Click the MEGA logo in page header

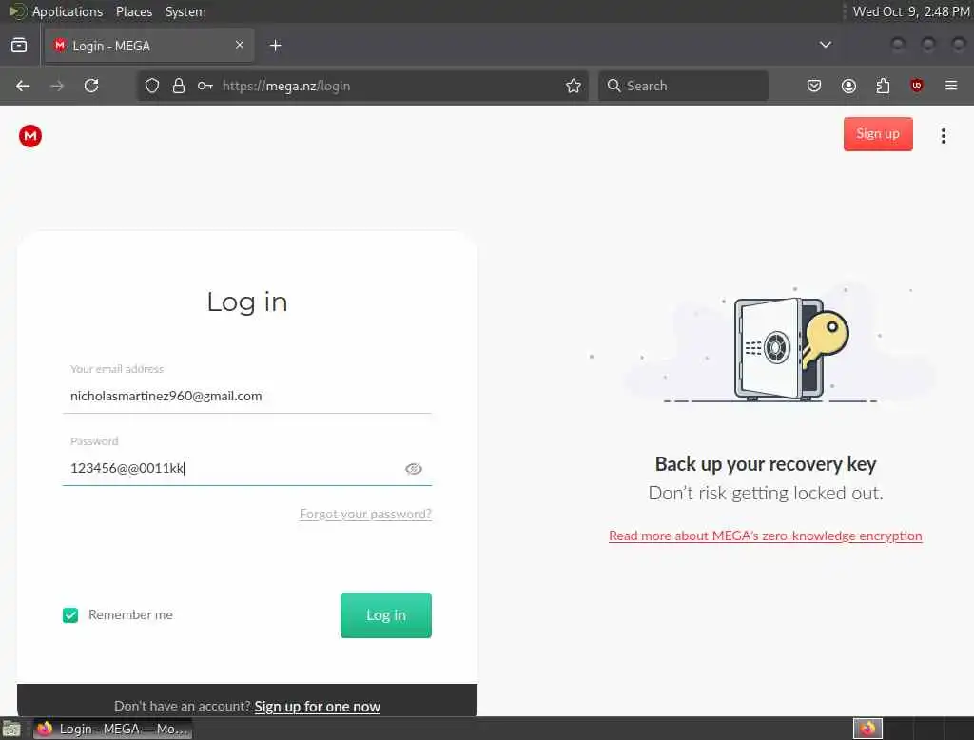[29, 135]
